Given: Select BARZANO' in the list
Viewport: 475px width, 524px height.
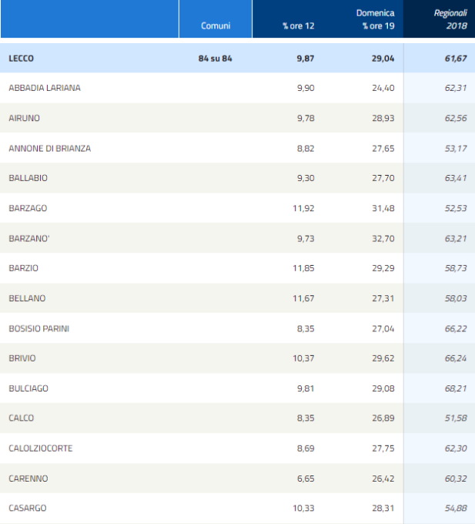Looking at the screenshot, I should pyautogui.click(x=29, y=238).
